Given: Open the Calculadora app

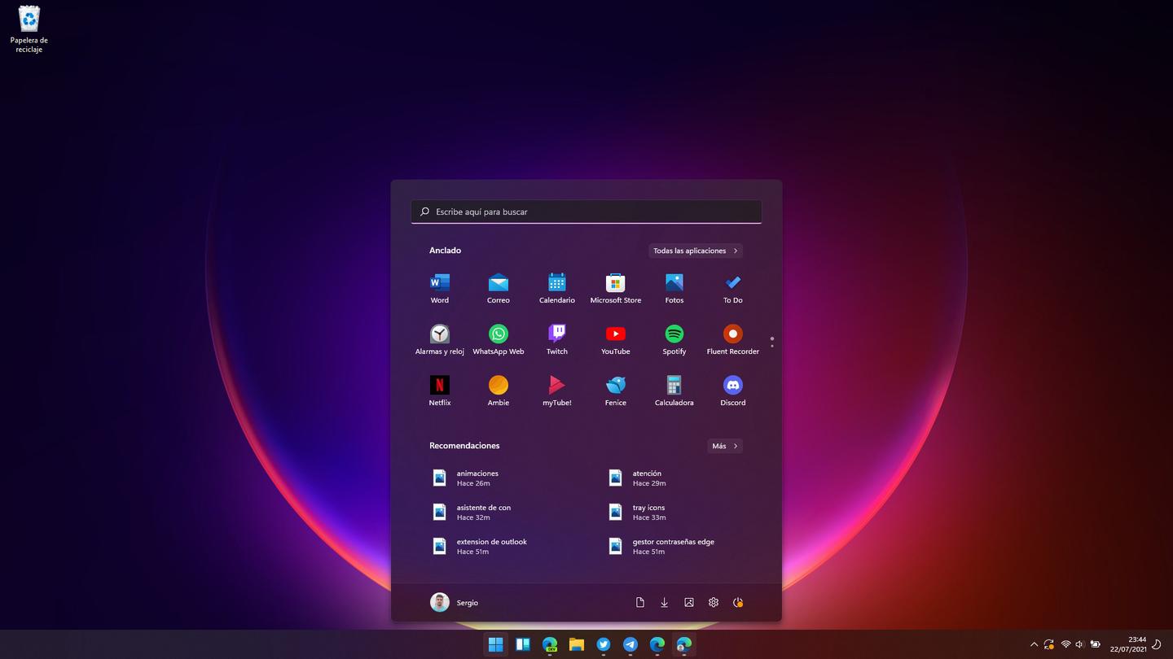Looking at the screenshot, I should pos(674,390).
